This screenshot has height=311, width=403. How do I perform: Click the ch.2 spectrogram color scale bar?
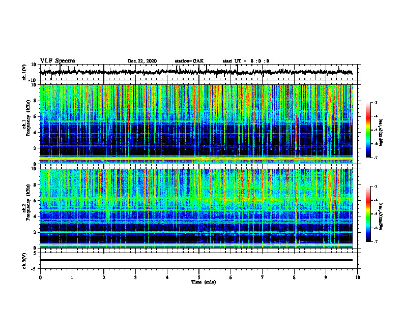[x=368, y=214]
